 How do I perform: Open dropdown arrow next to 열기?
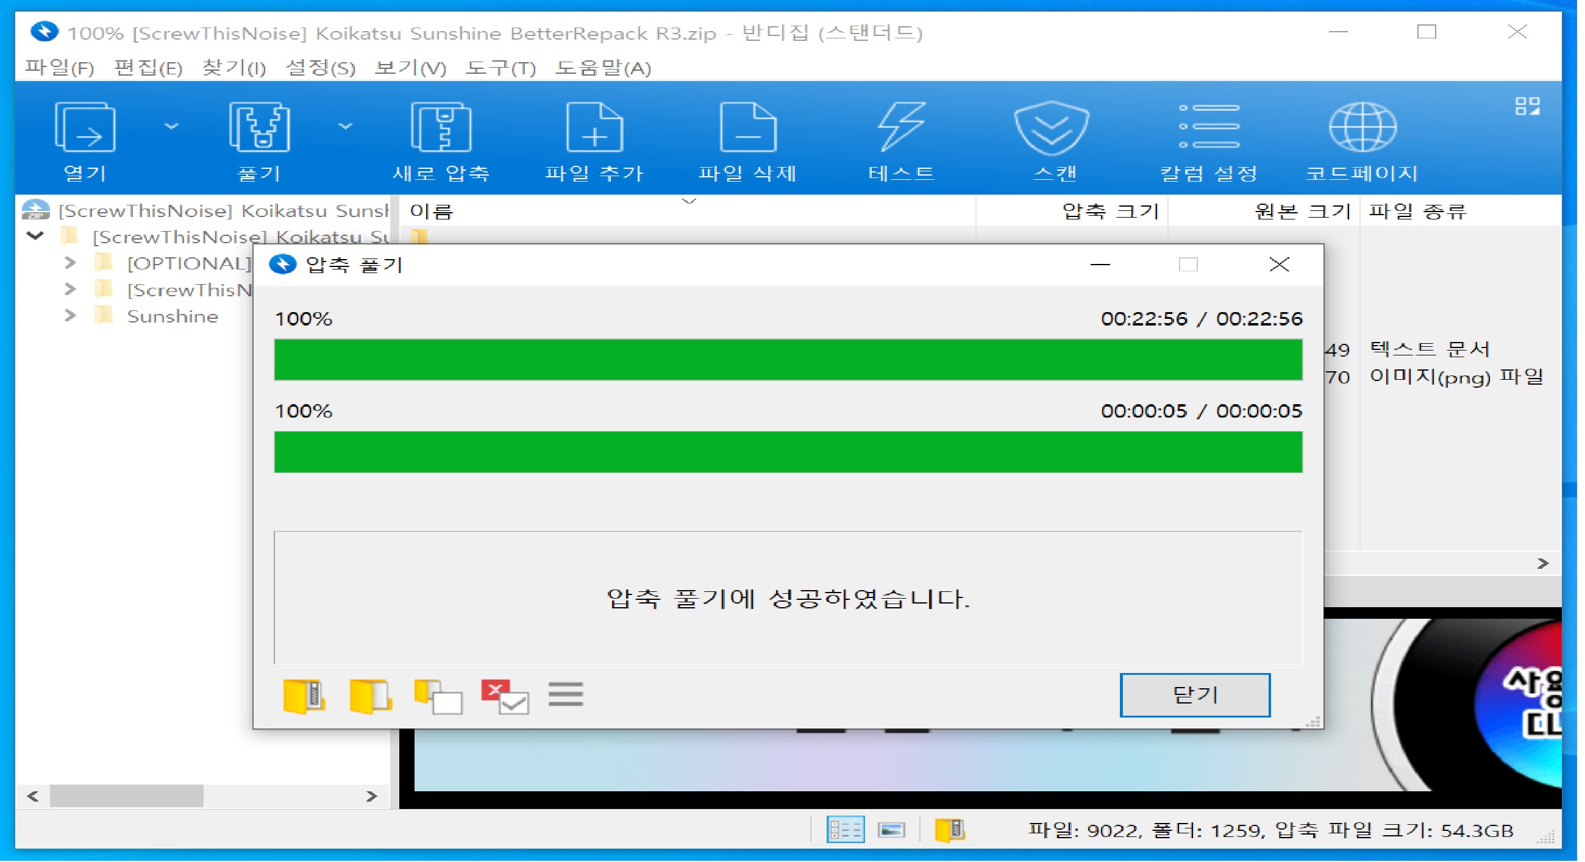(172, 126)
